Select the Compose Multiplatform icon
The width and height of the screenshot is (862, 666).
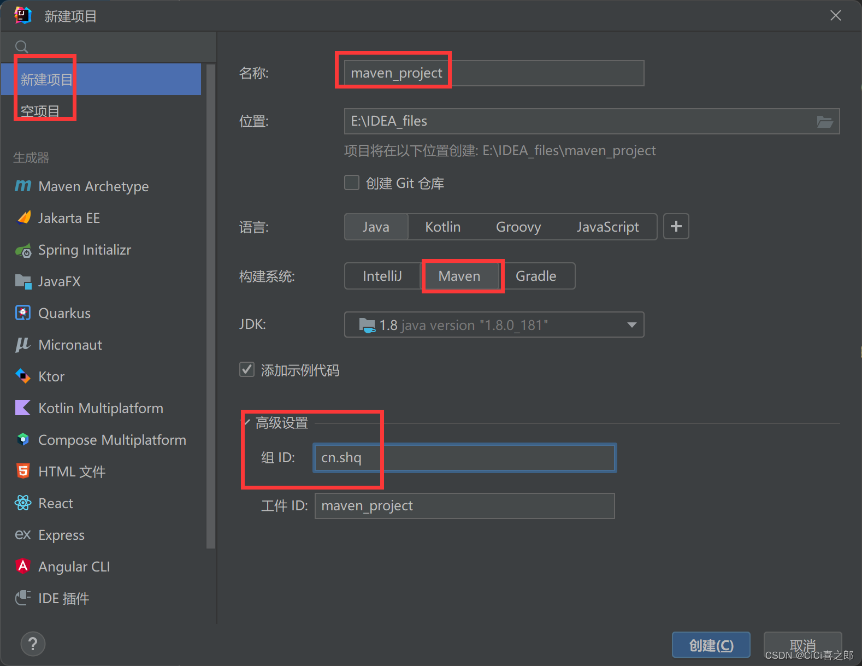[x=23, y=440]
